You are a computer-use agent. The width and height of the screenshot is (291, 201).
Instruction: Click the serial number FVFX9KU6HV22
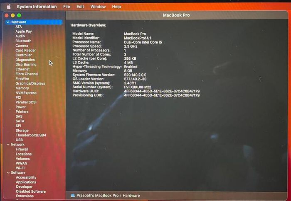tap(138, 87)
